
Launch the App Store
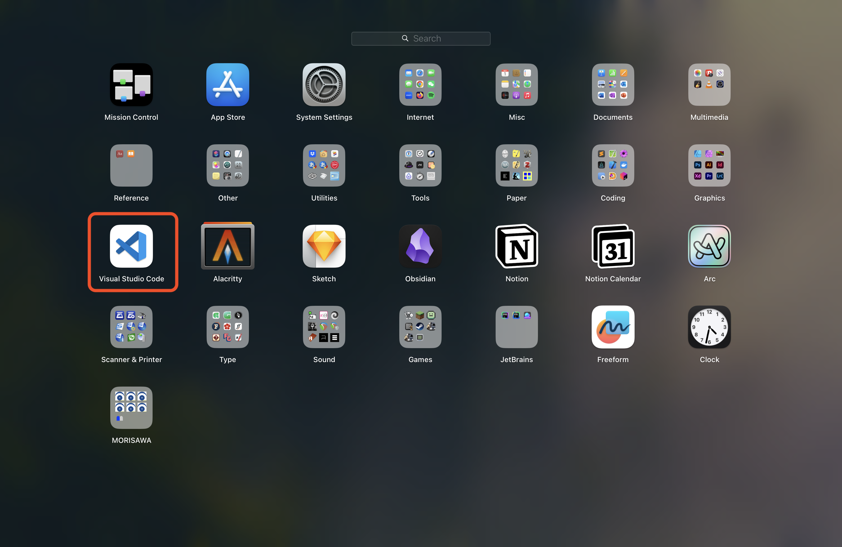tap(228, 85)
